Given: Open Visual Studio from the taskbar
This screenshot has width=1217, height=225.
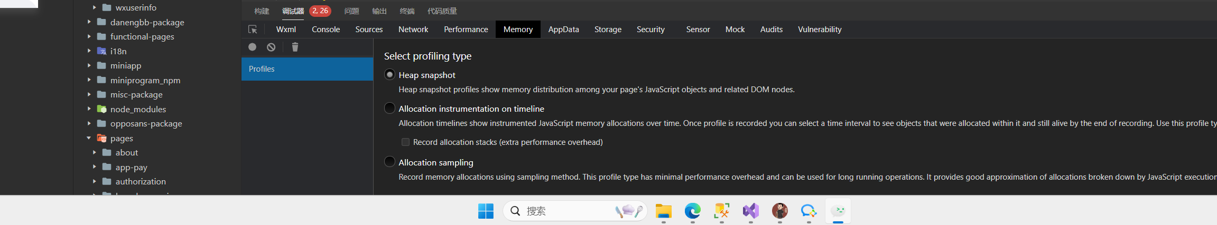Looking at the screenshot, I should coord(750,211).
